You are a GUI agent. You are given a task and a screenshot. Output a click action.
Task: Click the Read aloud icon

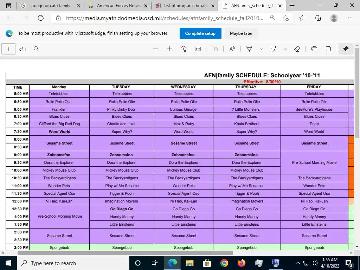point(232,49)
